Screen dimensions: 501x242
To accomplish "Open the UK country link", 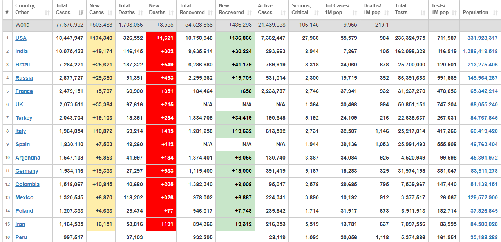I will pos(19,104).
